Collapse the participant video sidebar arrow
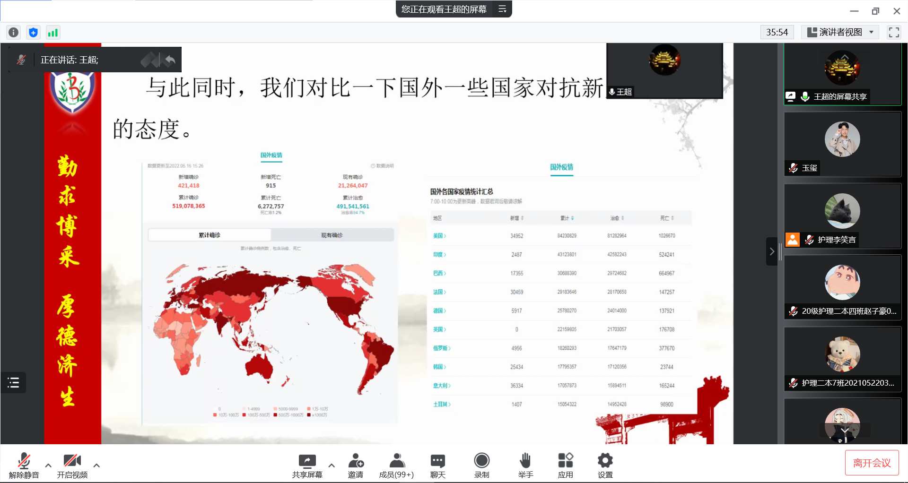 (772, 251)
